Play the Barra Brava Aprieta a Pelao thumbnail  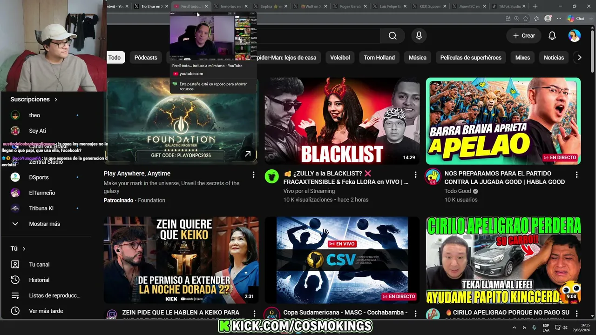pos(503,121)
